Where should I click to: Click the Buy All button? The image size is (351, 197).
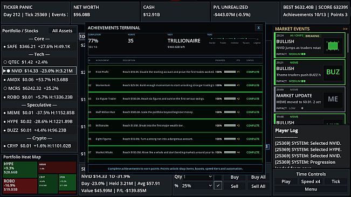pos(258,177)
